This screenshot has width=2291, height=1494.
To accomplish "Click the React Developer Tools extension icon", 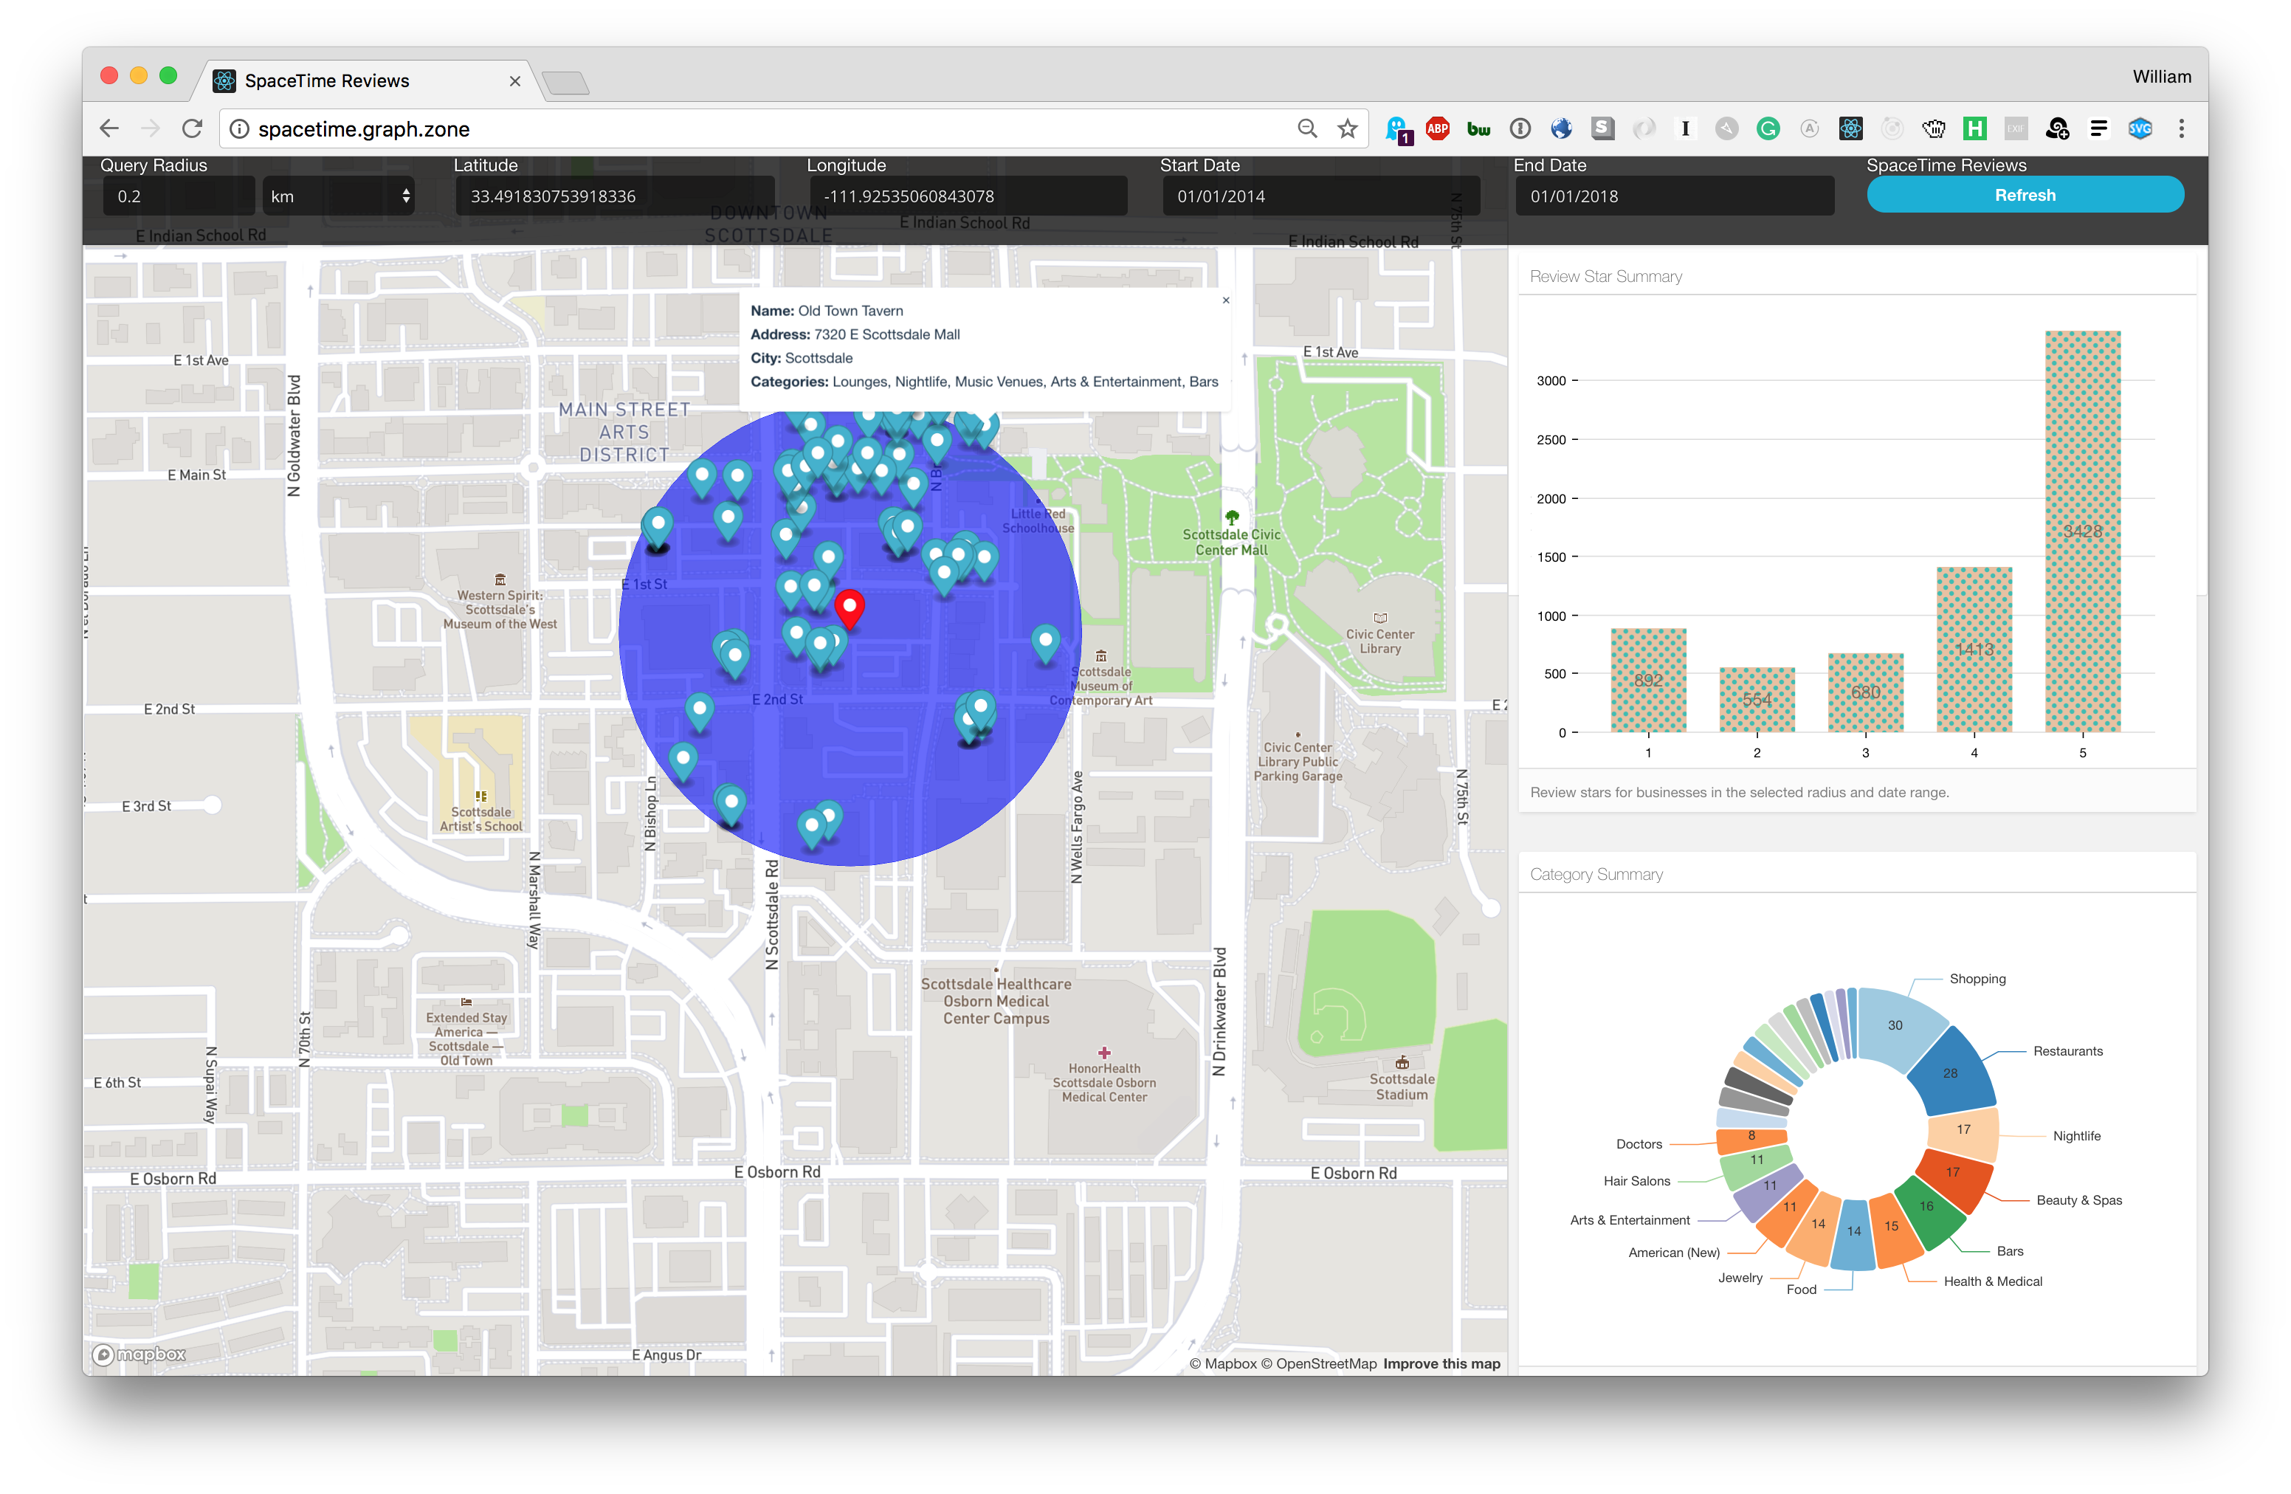I will (x=1850, y=129).
